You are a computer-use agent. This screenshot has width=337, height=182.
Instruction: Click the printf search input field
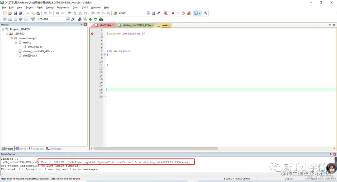133,13
